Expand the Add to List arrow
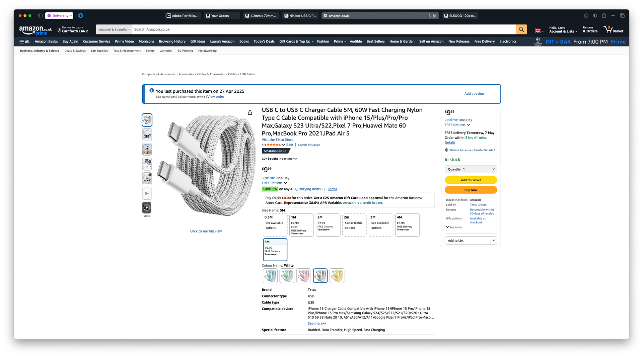Viewport: 643px width, 357px height. click(494, 241)
